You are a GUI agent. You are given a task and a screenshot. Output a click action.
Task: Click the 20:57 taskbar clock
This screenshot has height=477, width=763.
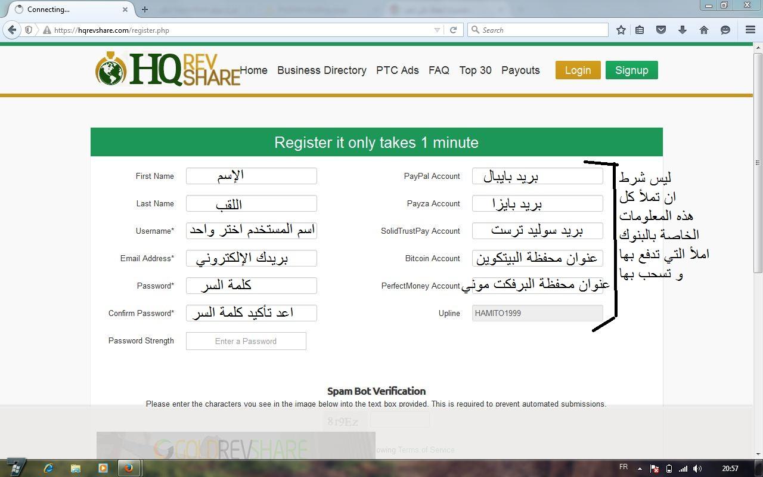pos(730,469)
